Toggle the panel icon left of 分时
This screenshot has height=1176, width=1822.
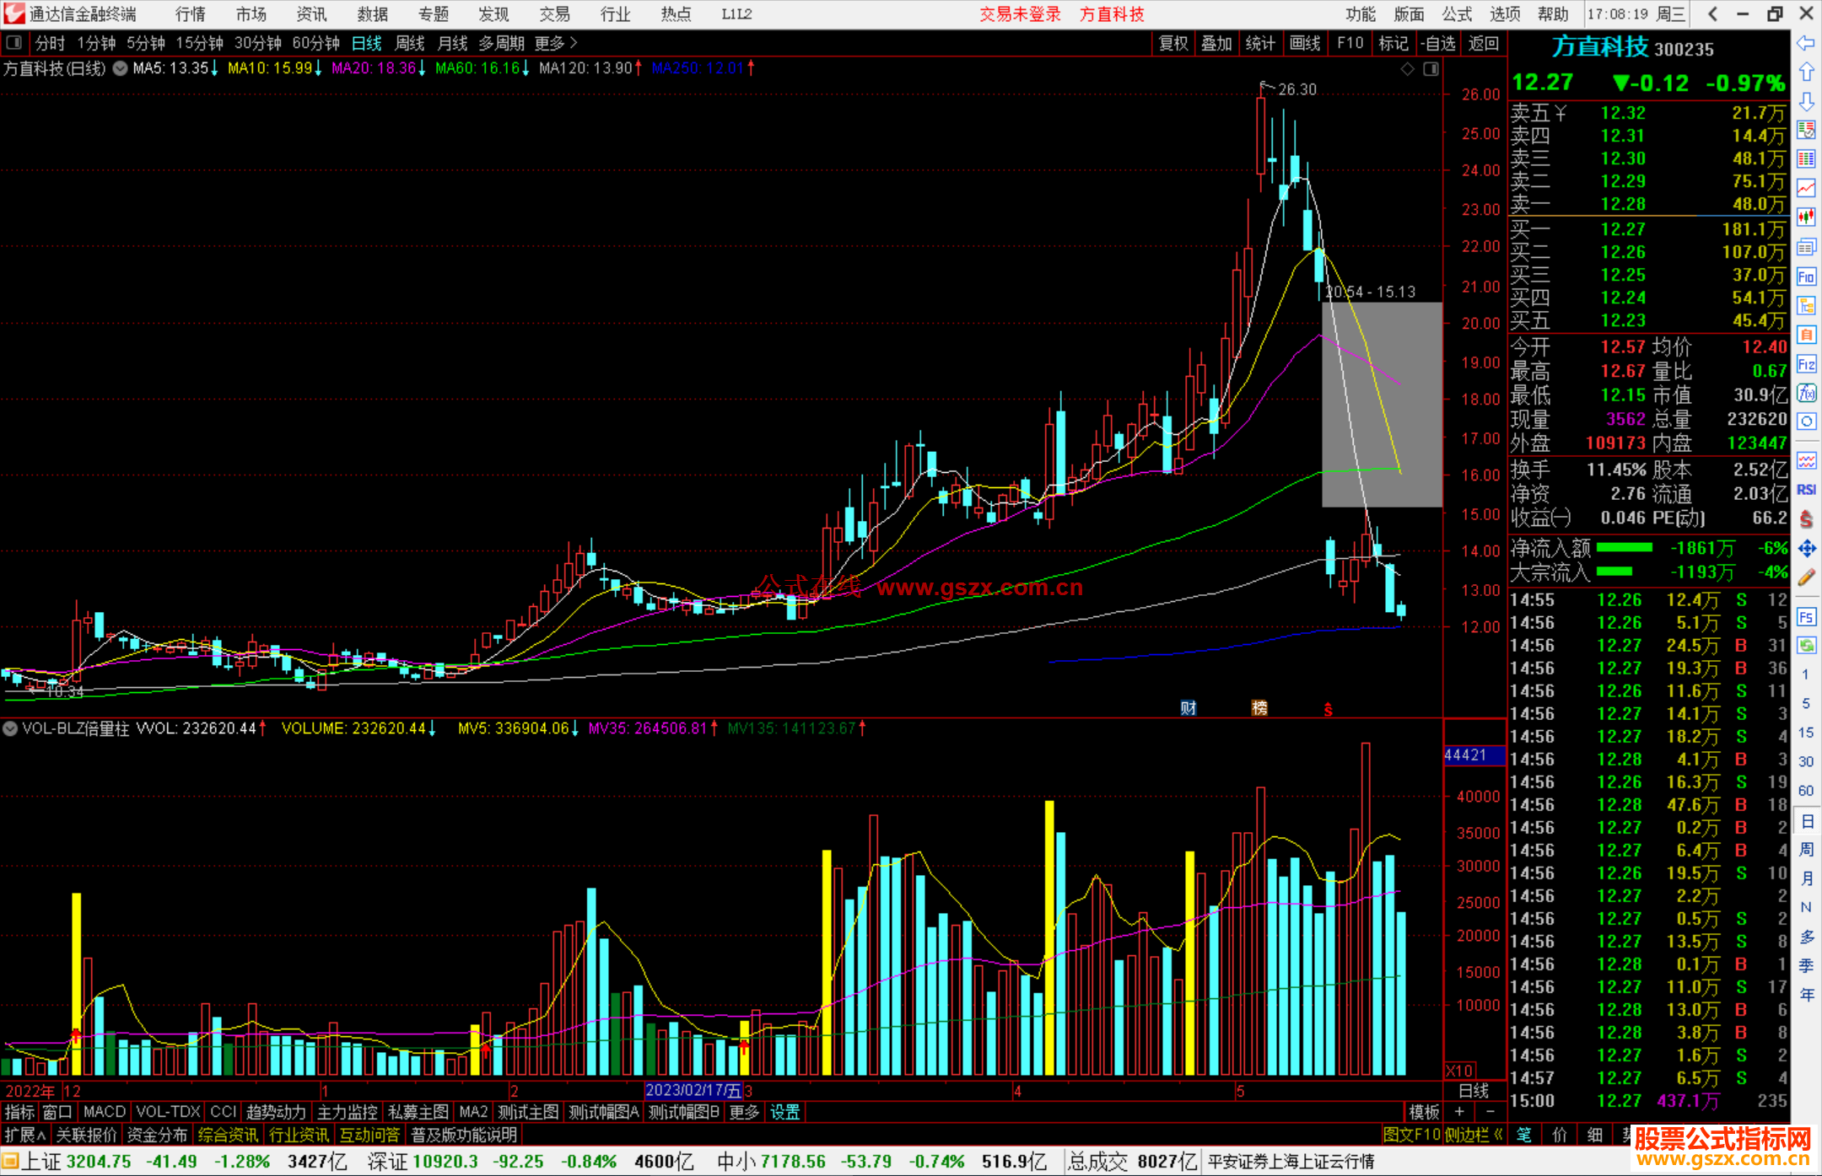(14, 42)
